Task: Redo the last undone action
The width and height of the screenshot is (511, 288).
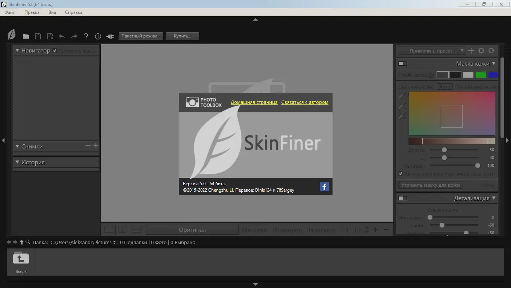Action: tap(74, 36)
